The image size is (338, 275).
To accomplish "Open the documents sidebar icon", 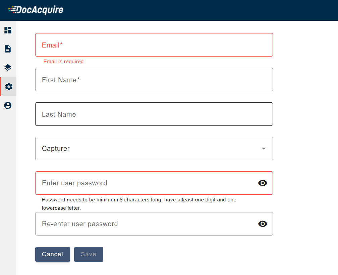I will [8, 49].
